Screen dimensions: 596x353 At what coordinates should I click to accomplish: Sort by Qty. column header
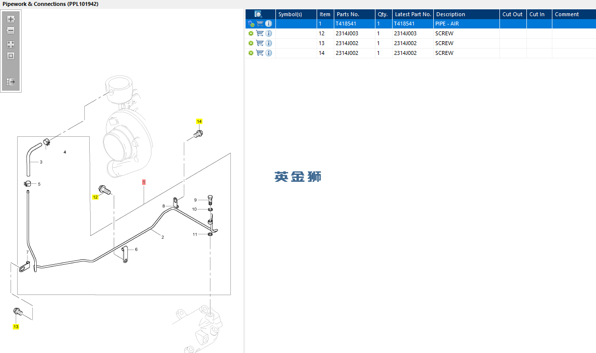click(x=384, y=14)
